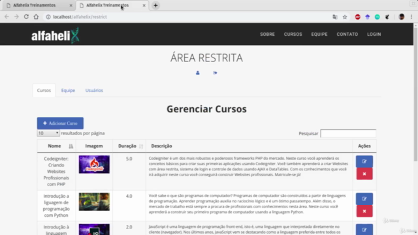Click the duration value 4.0

pyautogui.click(x=129, y=196)
